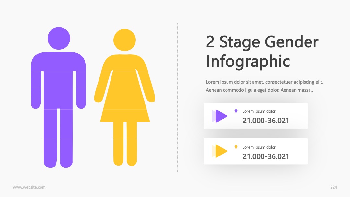Select the 21.000-36.021 value in purple card

point(266,121)
